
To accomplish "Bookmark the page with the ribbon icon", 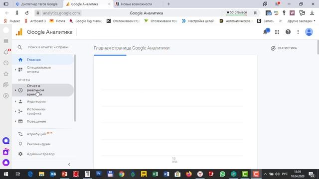I will [x=255, y=13].
